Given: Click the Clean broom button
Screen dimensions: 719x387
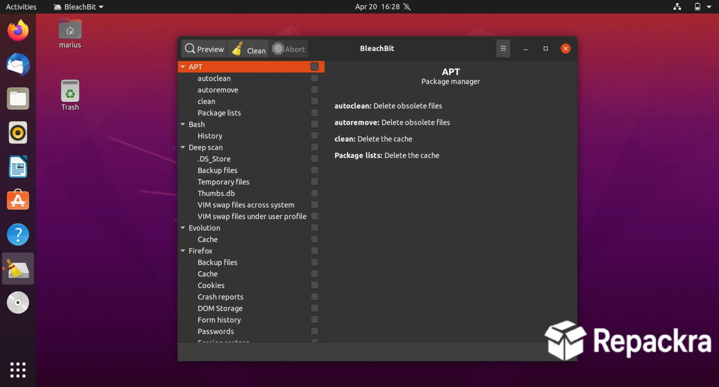Looking at the screenshot, I should [248, 49].
